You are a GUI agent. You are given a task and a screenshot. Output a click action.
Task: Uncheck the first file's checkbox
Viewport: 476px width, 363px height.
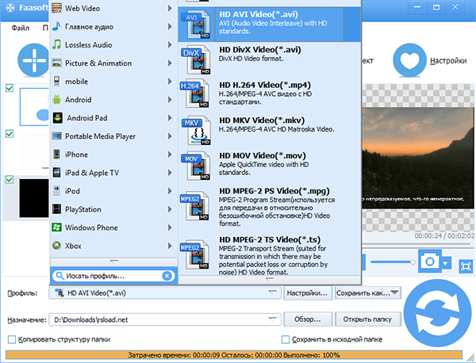tap(10, 88)
